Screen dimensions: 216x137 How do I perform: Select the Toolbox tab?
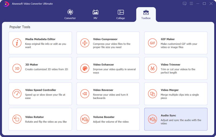[x=146, y=15]
